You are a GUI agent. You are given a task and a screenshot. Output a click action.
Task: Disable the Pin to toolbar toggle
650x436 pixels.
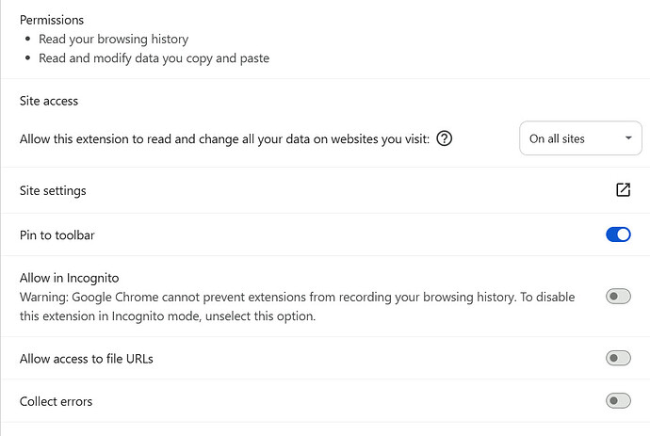coord(618,234)
